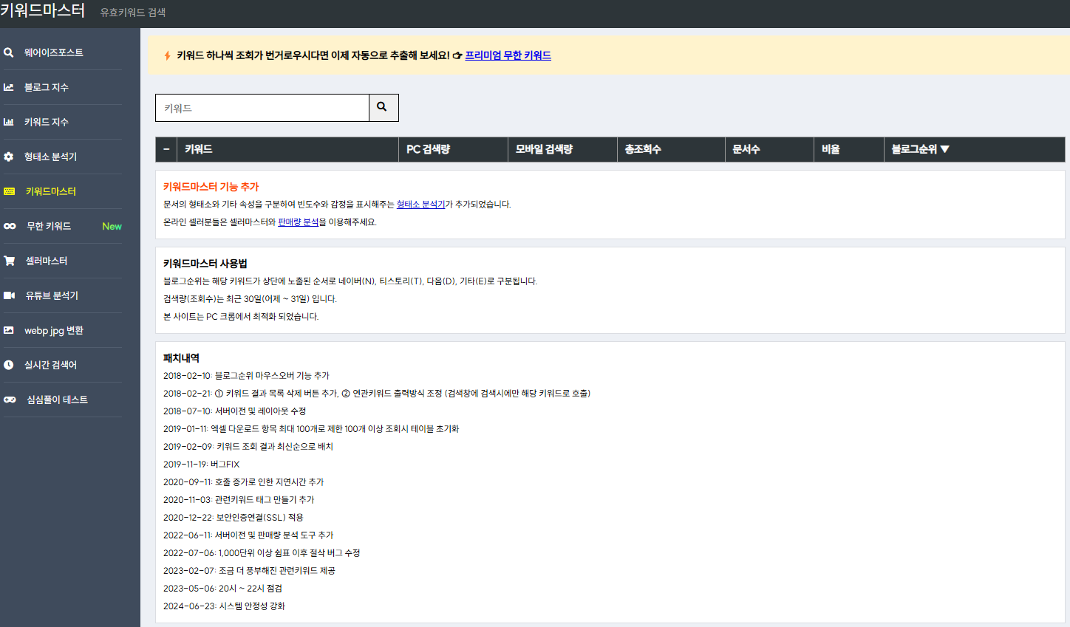Screen dimensions: 1070x627
Task: Open 블로그 지수 via its chart icon
Action: (9, 87)
